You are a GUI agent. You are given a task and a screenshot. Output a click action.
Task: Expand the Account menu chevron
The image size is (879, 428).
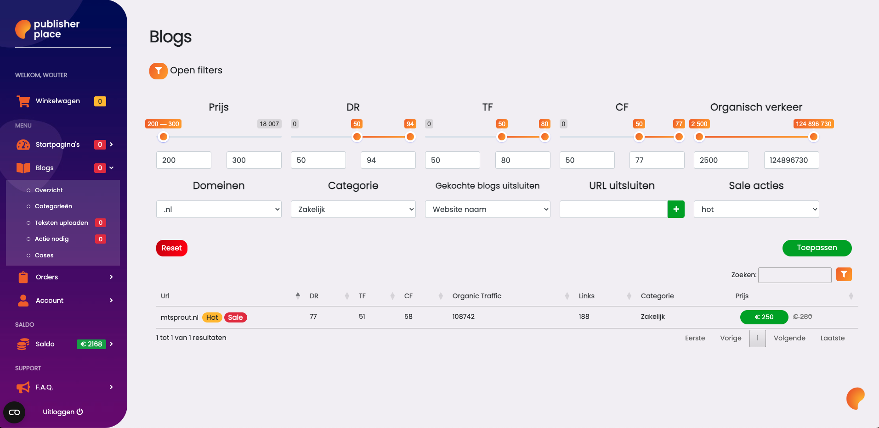click(111, 300)
